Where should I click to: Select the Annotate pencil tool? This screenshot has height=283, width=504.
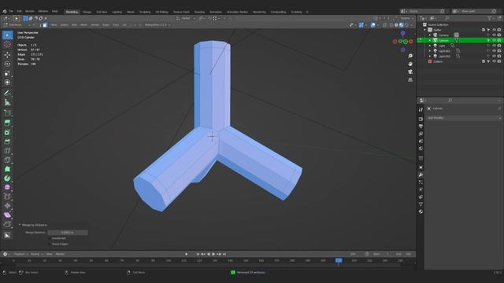[x=7, y=93]
